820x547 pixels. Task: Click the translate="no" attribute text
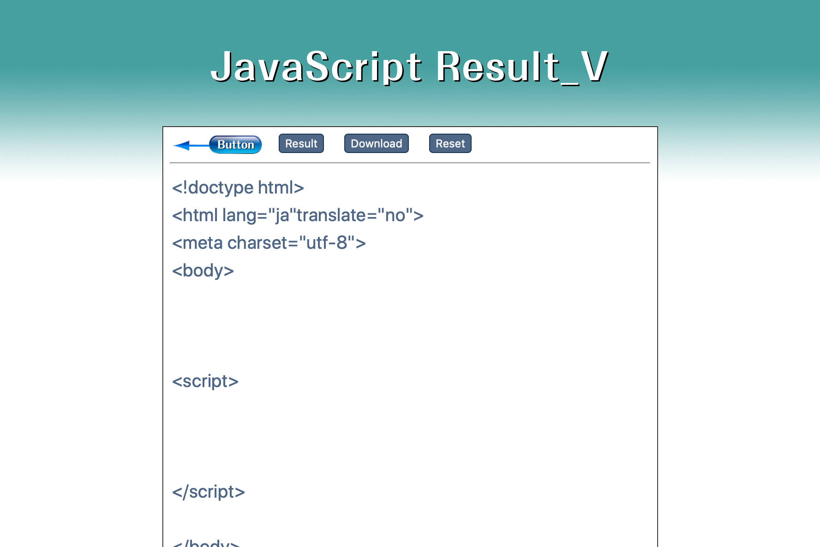[x=353, y=216]
